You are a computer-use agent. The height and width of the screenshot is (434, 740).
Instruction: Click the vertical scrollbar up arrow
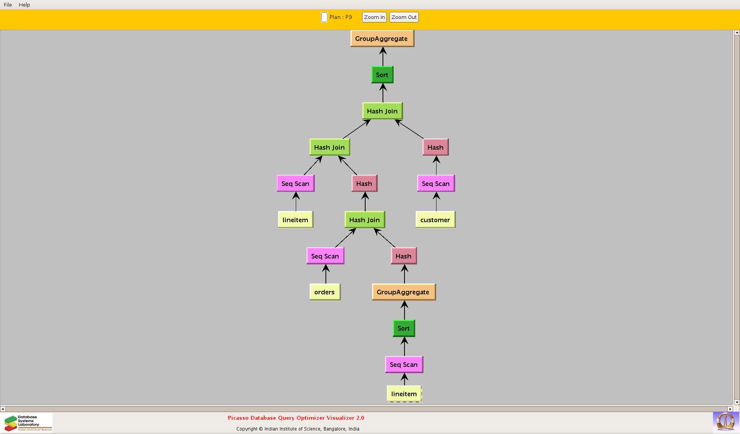tap(737, 33)
